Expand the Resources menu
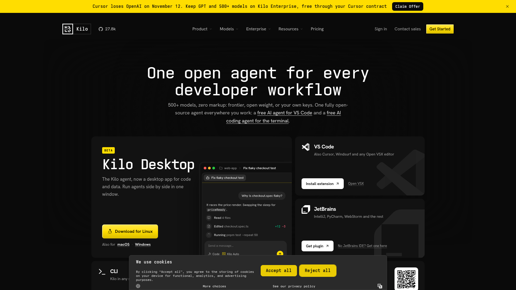 (x=291, y=29)
